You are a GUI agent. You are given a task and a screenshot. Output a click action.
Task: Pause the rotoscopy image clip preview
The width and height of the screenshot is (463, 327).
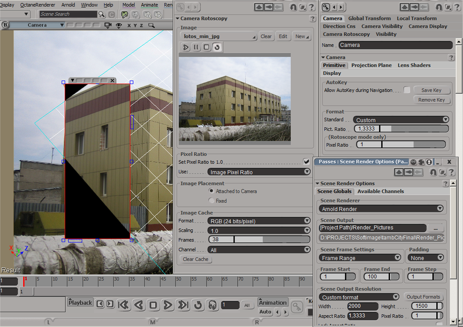tap(196, 47)
